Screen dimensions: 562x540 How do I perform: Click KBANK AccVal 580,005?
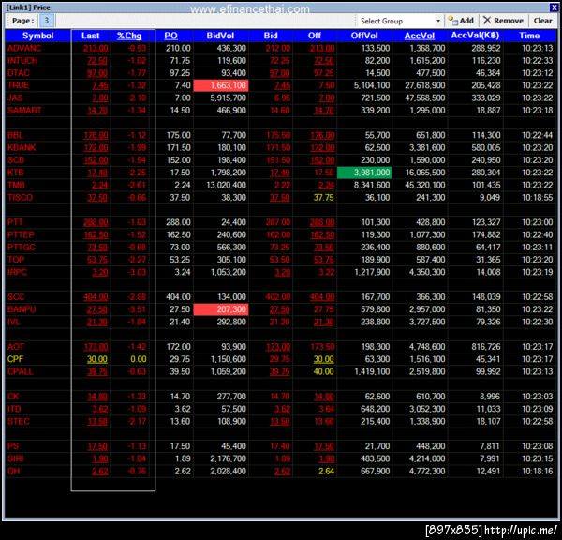tap(485, 147)
